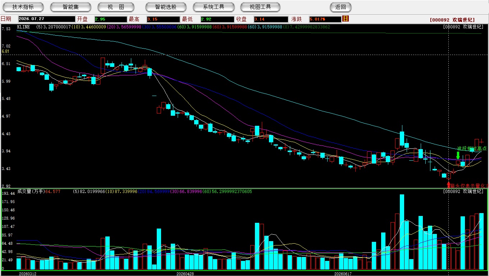Click the KLINE label in the chart

23,27
